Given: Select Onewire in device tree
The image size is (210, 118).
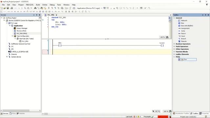Looking at the screenshot, I should click(x=13, y=54).
